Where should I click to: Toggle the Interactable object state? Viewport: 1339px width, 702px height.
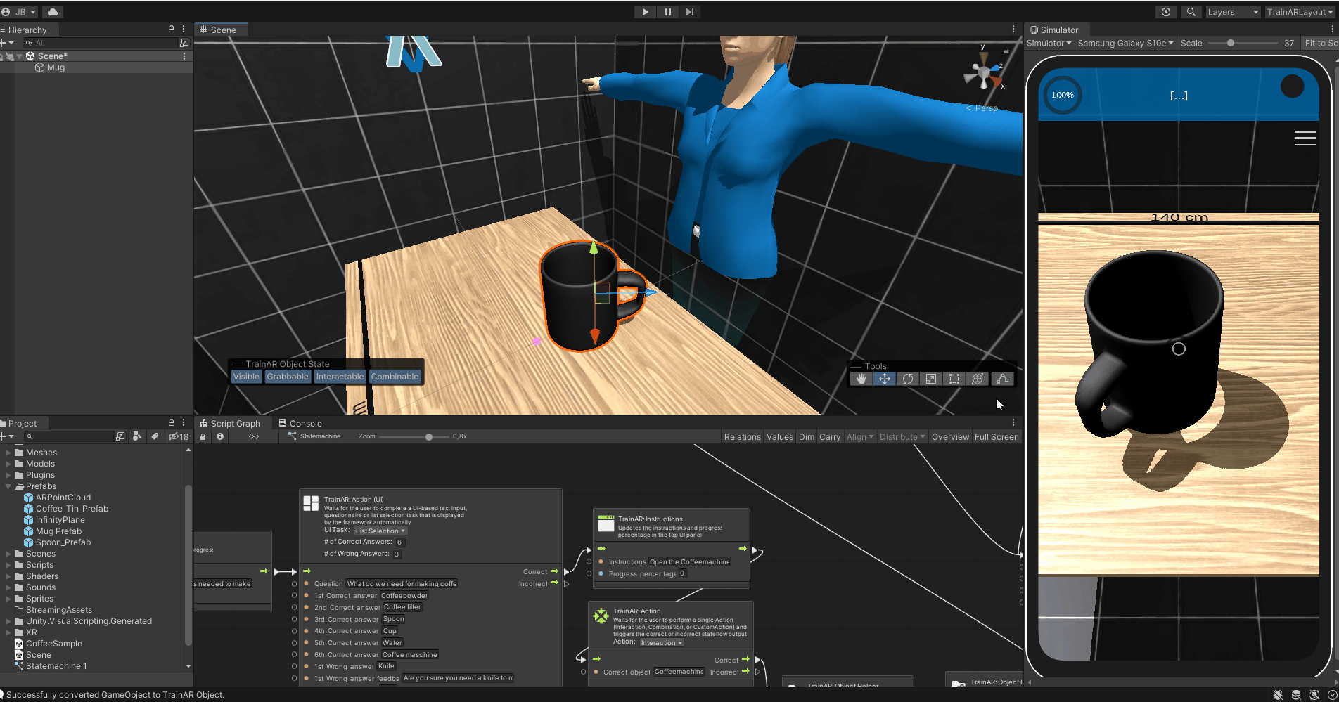tap(340, 377)
